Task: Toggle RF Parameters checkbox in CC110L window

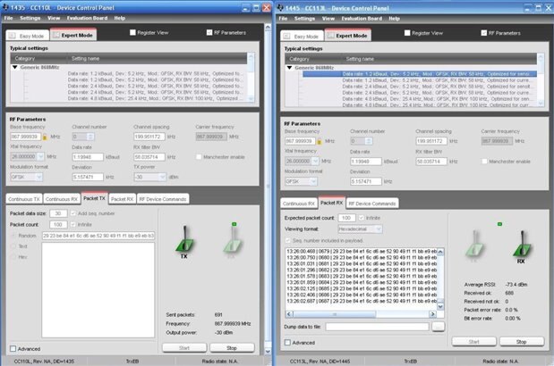Action: tap(209, 32)
